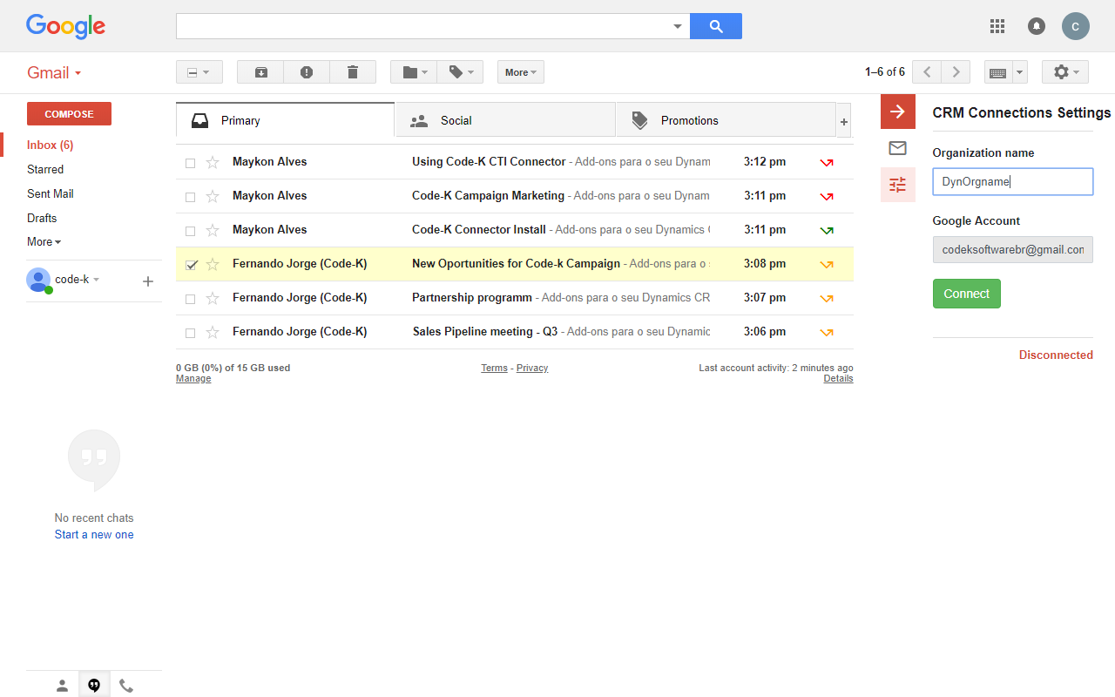1115x697 pixels.
Task: Open Hangouts conversations quote icon
Action: tap(94, 686)
